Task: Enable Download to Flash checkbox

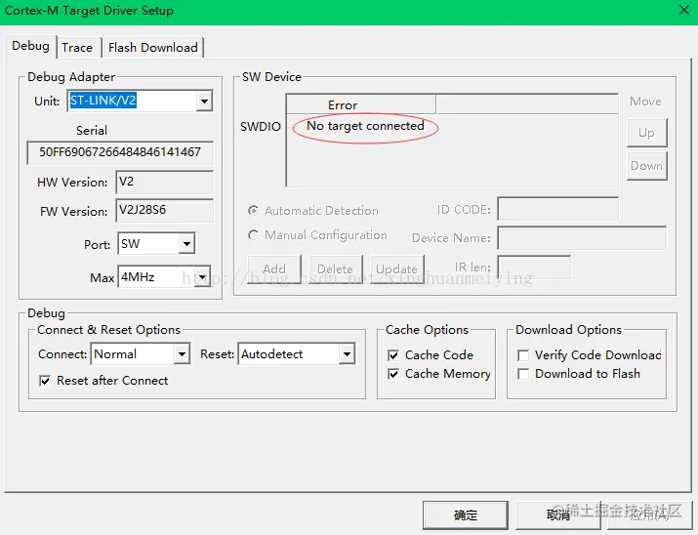Action: 523,374
